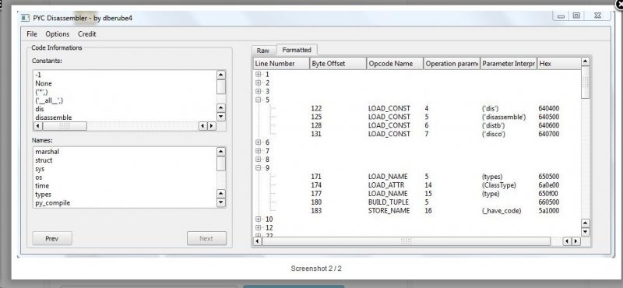Select 'os' in Names list
This screenshot has width=623, height=288.
(38, 177)
